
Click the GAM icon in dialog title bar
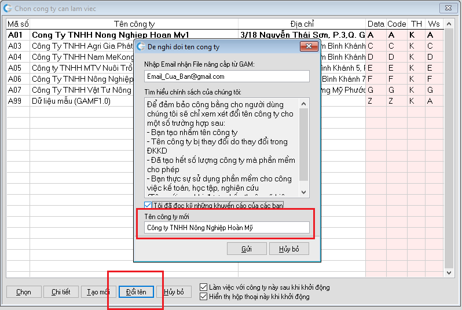(141, 46)
